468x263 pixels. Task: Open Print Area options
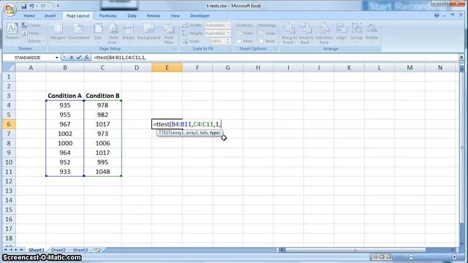(113, 34)
